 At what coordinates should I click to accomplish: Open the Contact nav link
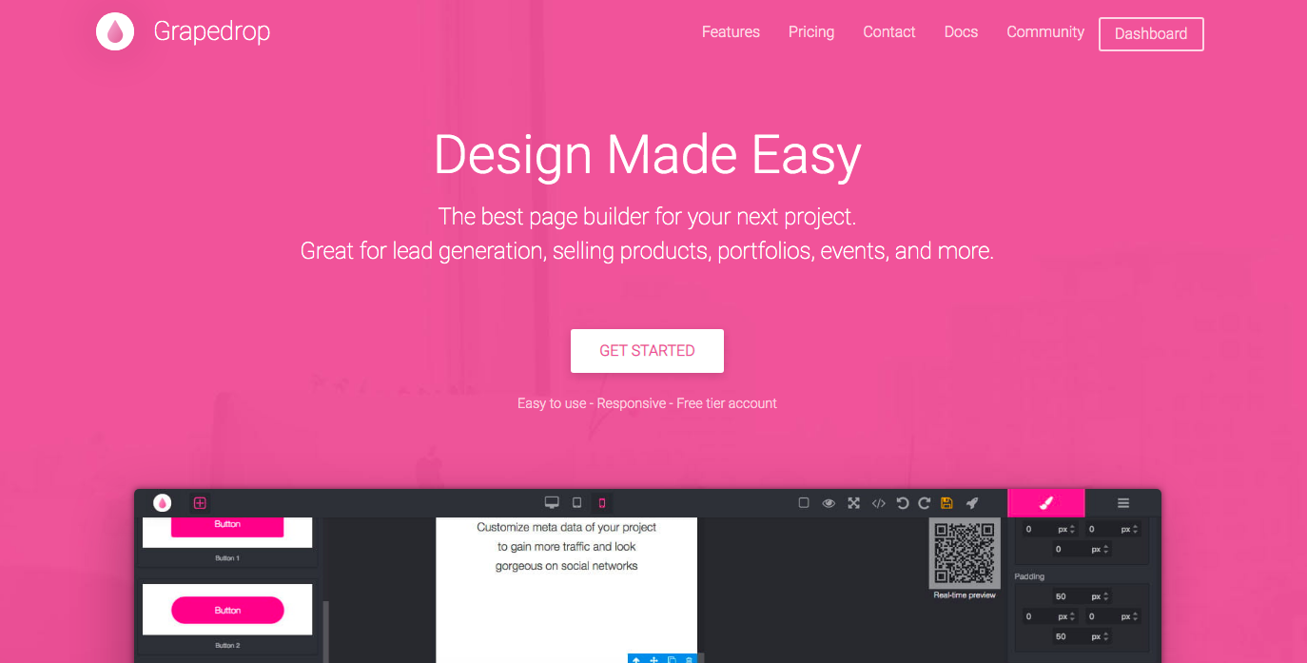click(889, 31)
